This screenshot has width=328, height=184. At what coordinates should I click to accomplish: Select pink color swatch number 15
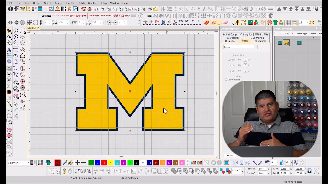tap(182, 163)
